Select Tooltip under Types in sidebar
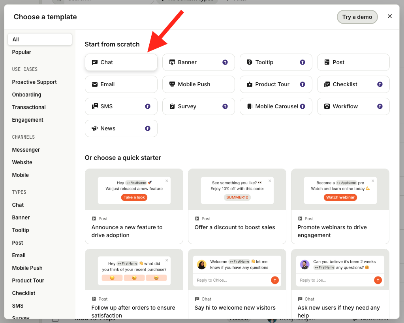The image size is (404, 323). [x=21, y=230]
